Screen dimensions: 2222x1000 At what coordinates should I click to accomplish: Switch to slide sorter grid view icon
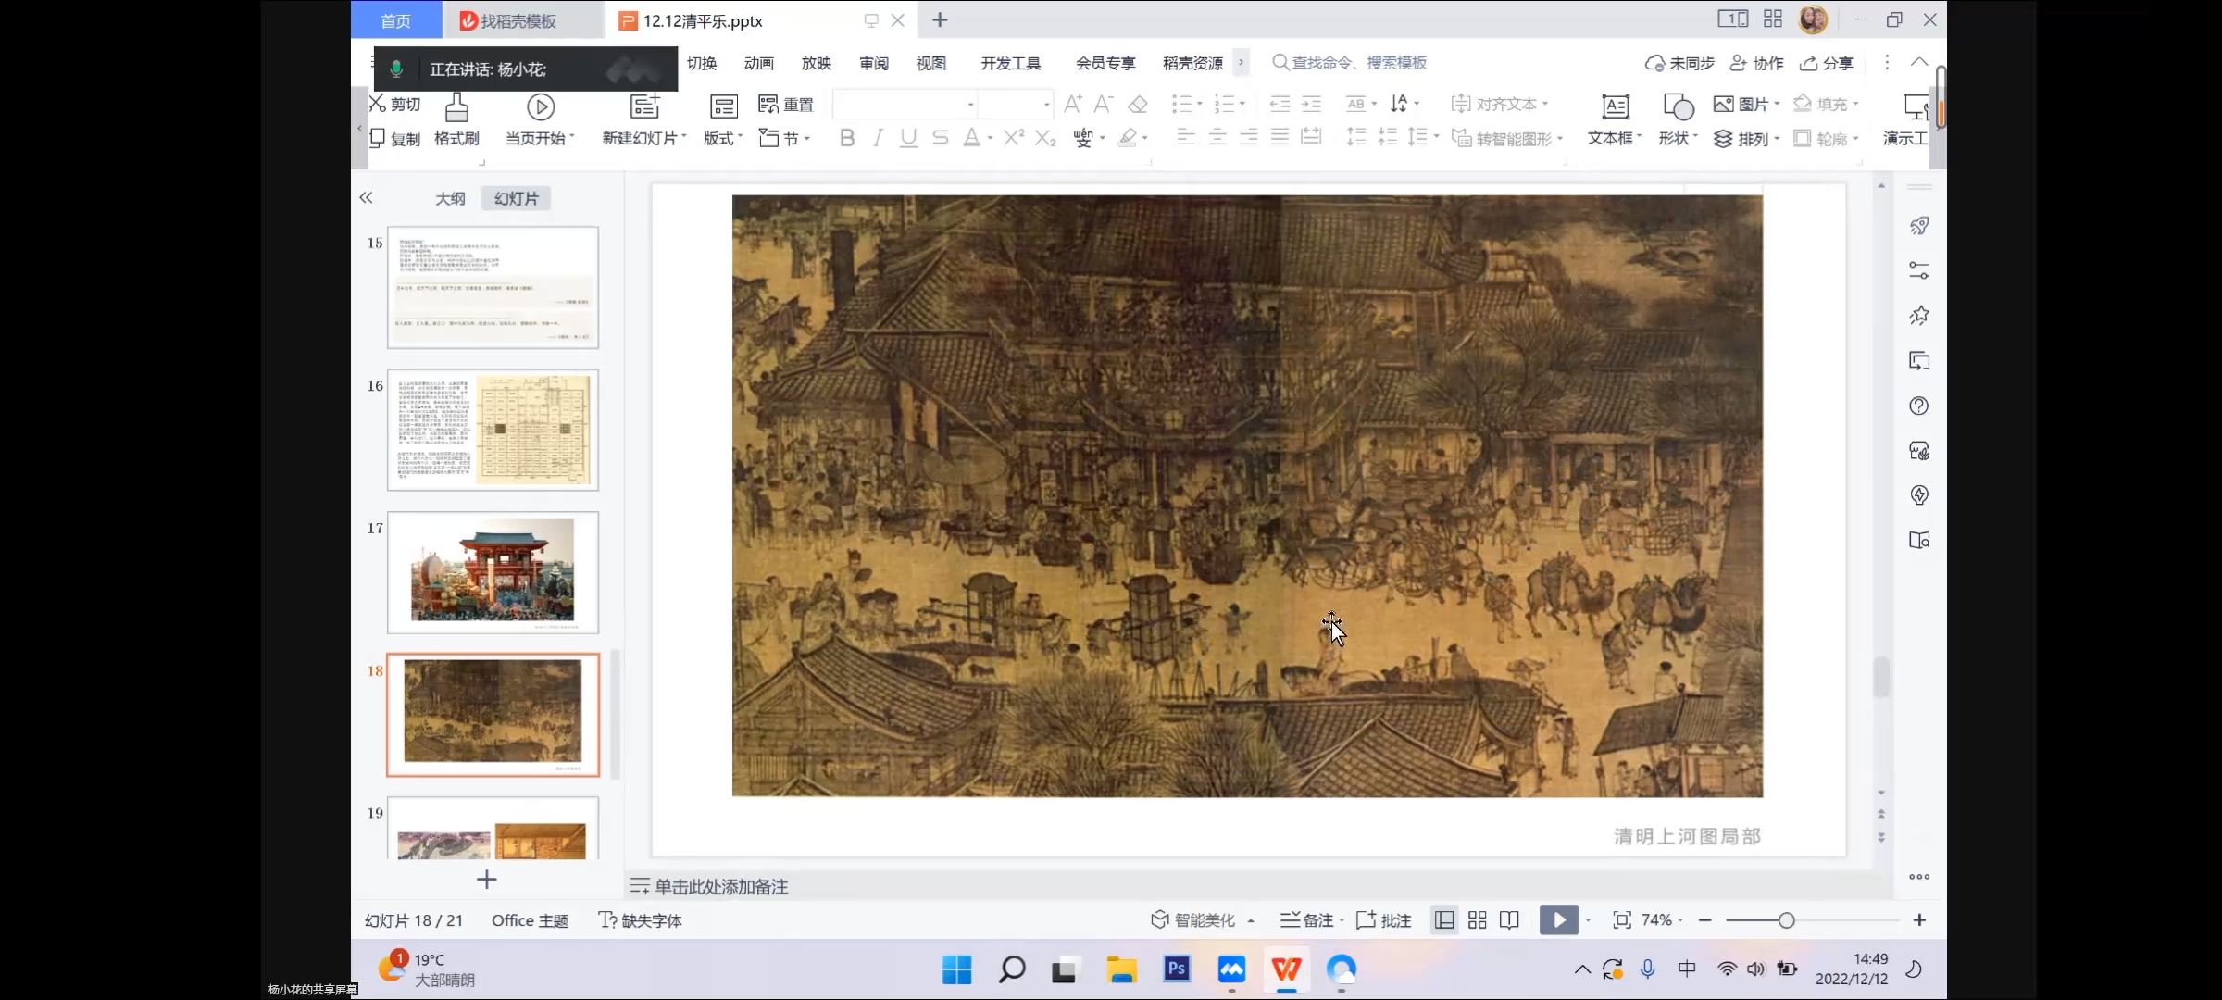click(1478, 920)
